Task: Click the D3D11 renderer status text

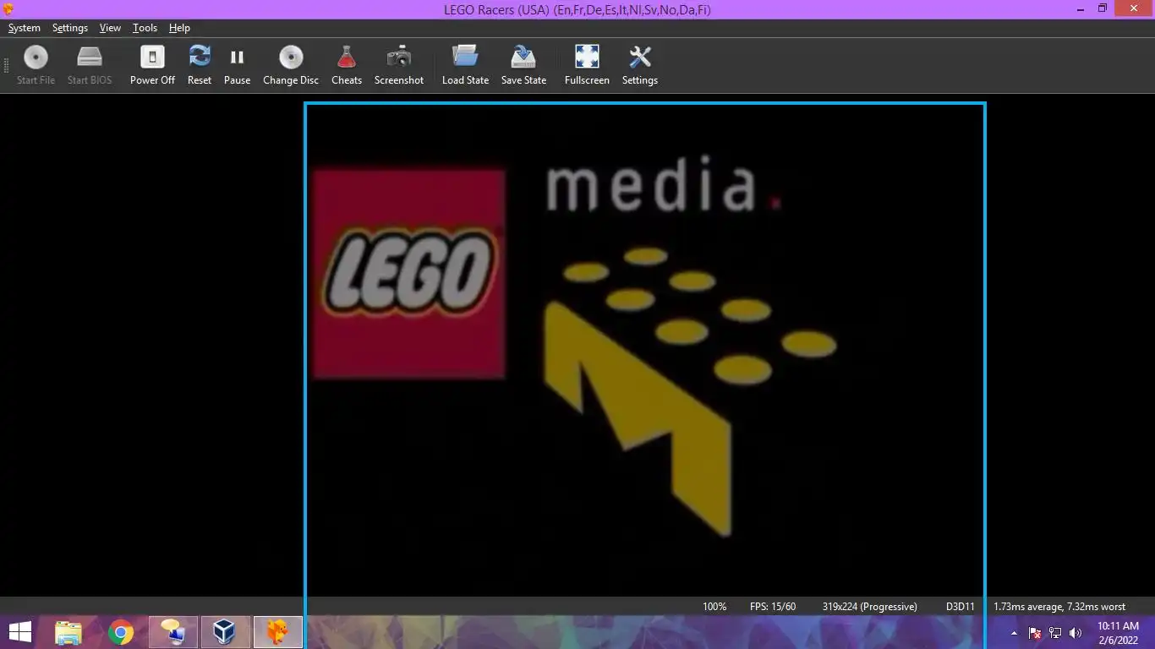Action: click(961, 607)
